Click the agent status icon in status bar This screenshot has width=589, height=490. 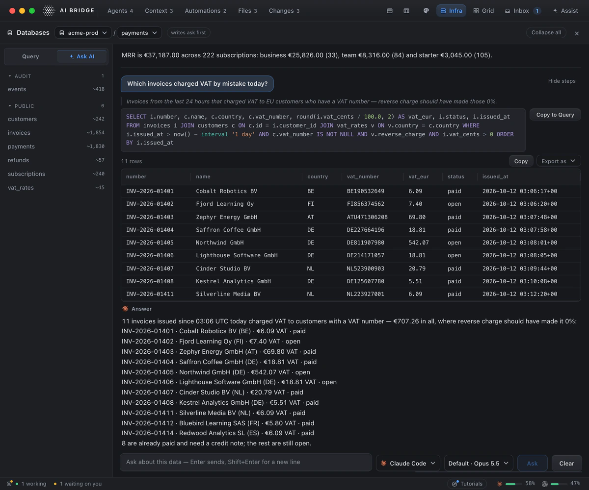(9, 484)
